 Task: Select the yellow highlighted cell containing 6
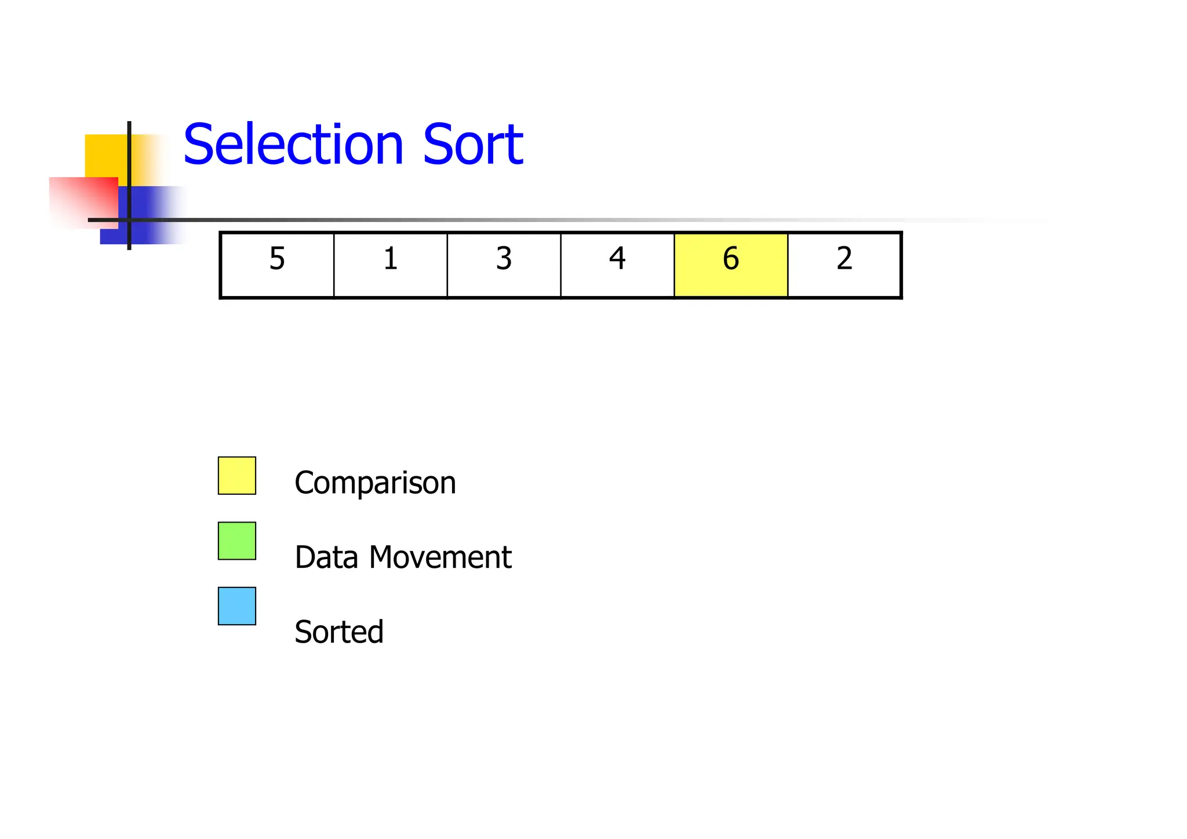731,265
